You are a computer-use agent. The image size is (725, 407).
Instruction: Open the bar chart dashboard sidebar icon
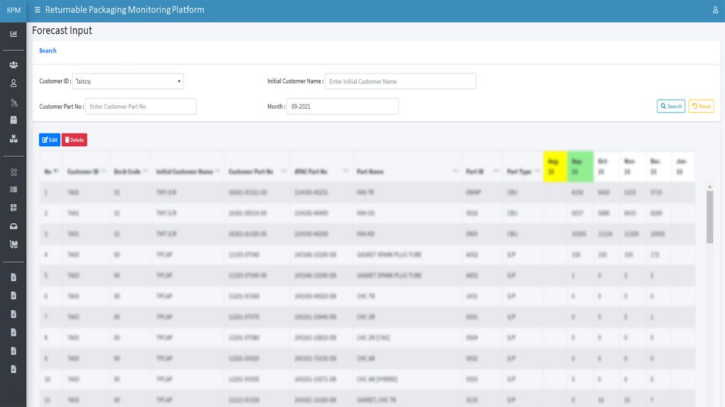13,34
